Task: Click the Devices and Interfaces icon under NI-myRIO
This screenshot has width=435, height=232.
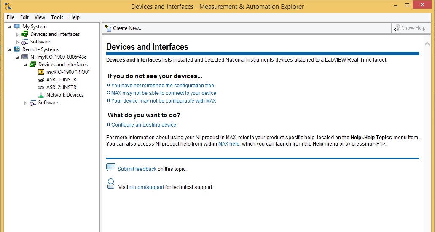Action: coord(33,65)
